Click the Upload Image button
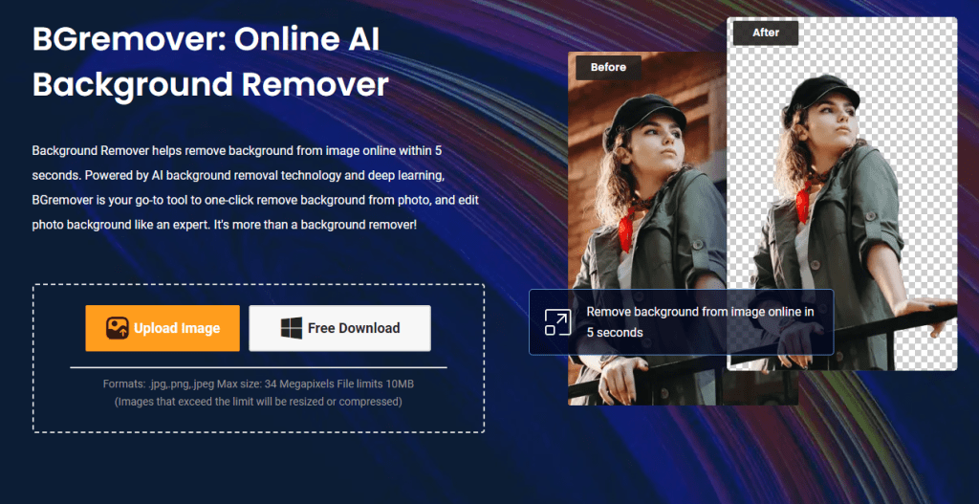Viewport: 979px width, 504px height. (163, 328)
